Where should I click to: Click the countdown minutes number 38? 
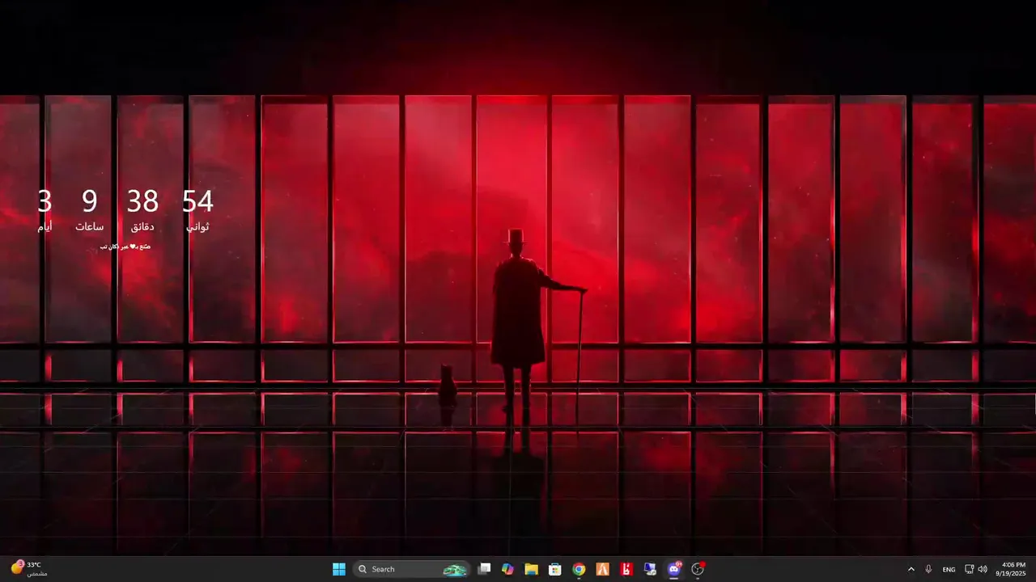coord(142,201)
